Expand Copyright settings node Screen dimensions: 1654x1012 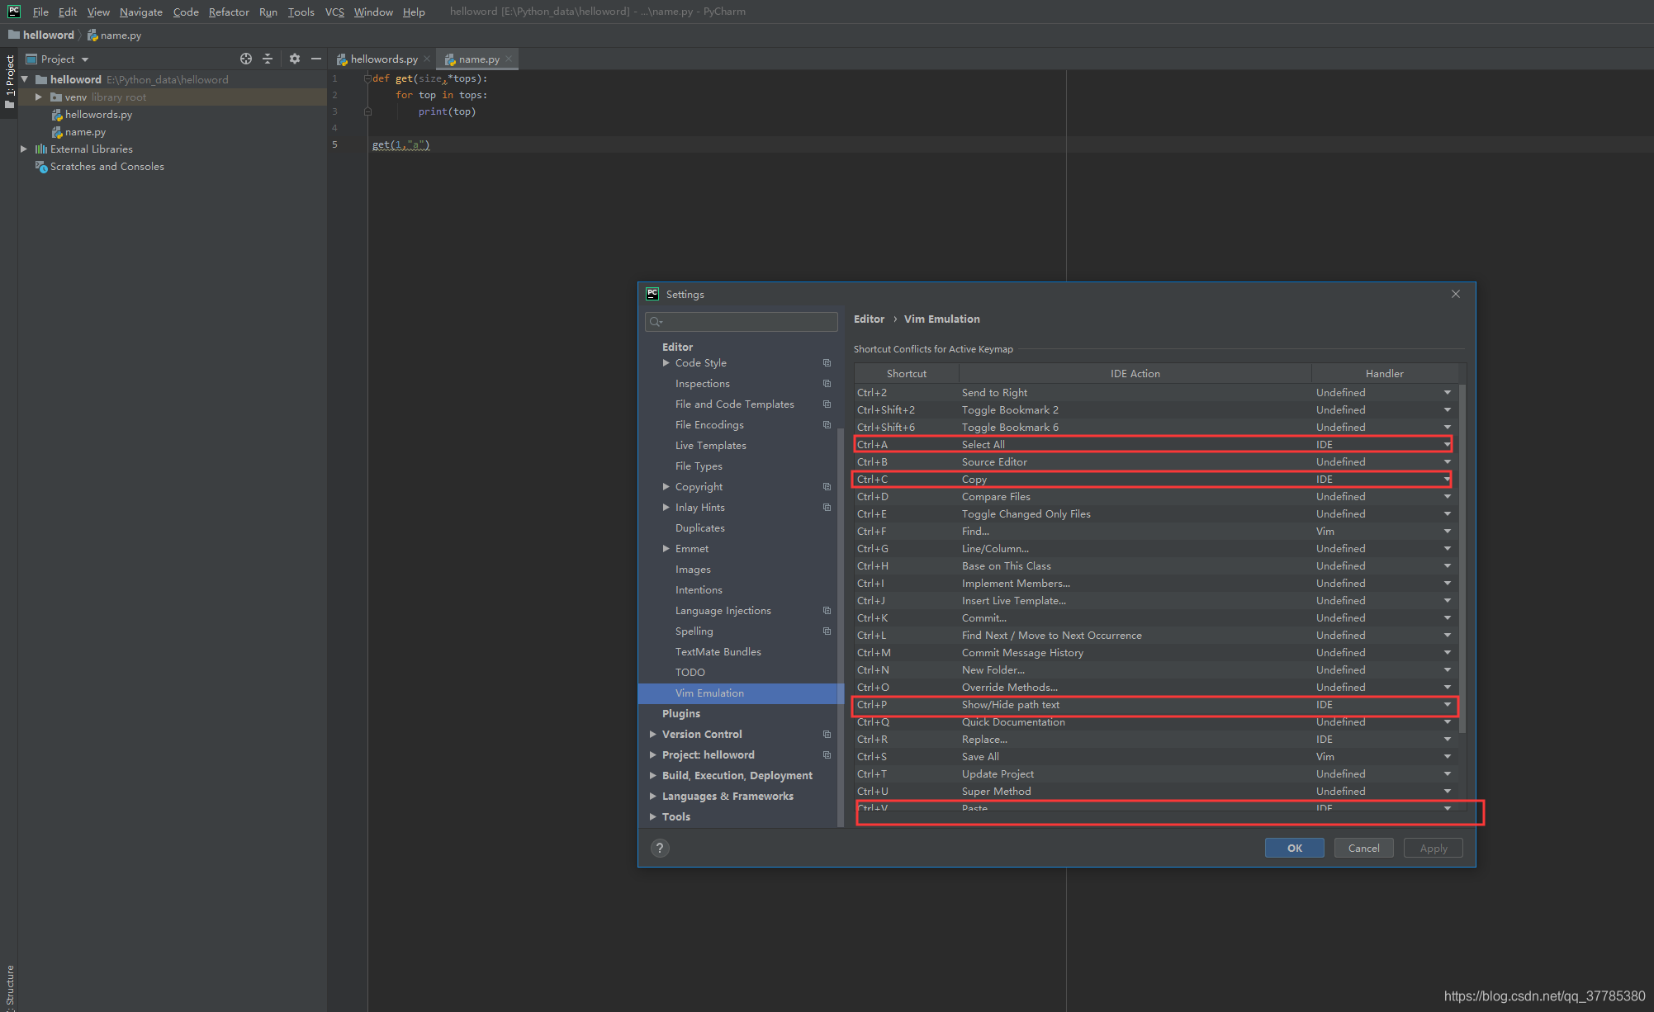click(666, 487)
